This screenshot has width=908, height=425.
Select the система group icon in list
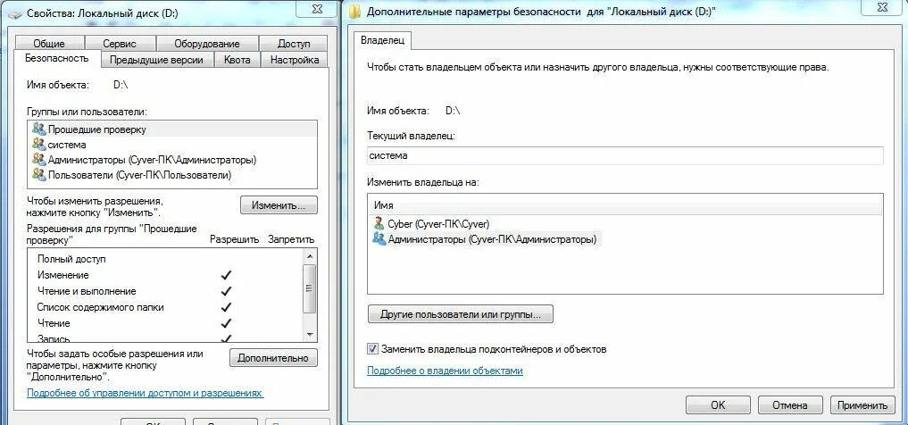coord(38,144)
